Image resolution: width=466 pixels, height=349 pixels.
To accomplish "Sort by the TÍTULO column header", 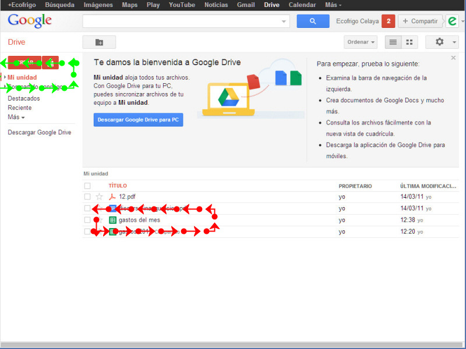I will pyautogui.click(x=118, y=186).
